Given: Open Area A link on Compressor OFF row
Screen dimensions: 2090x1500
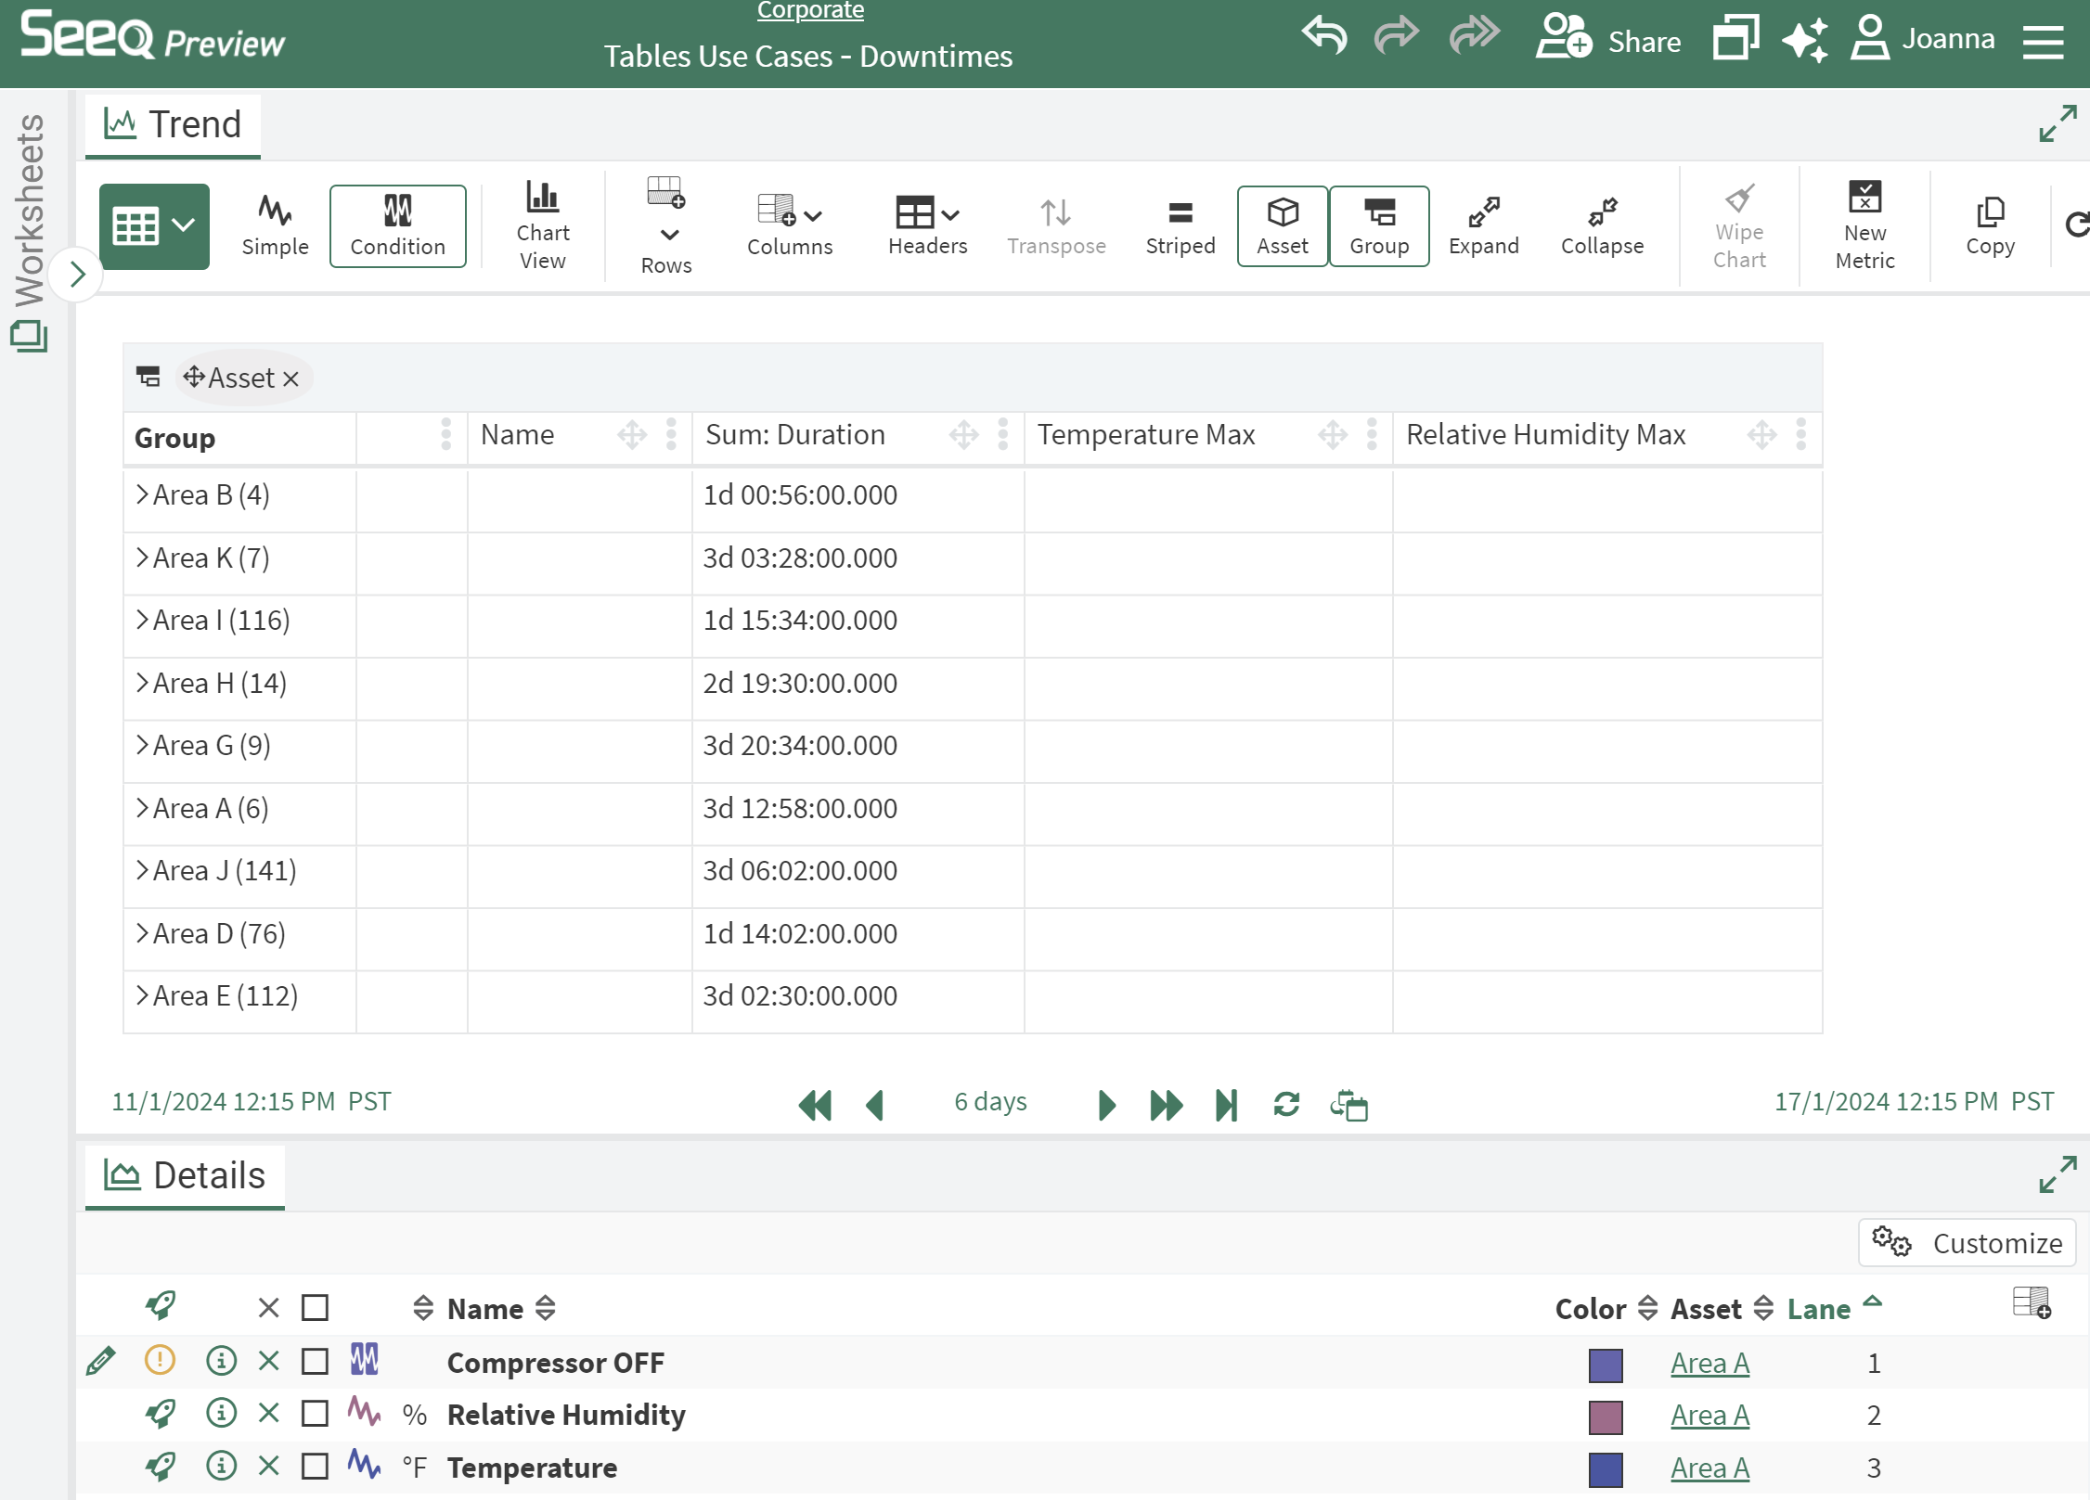Looking at the screenshot, I should click(1709, 1362).
